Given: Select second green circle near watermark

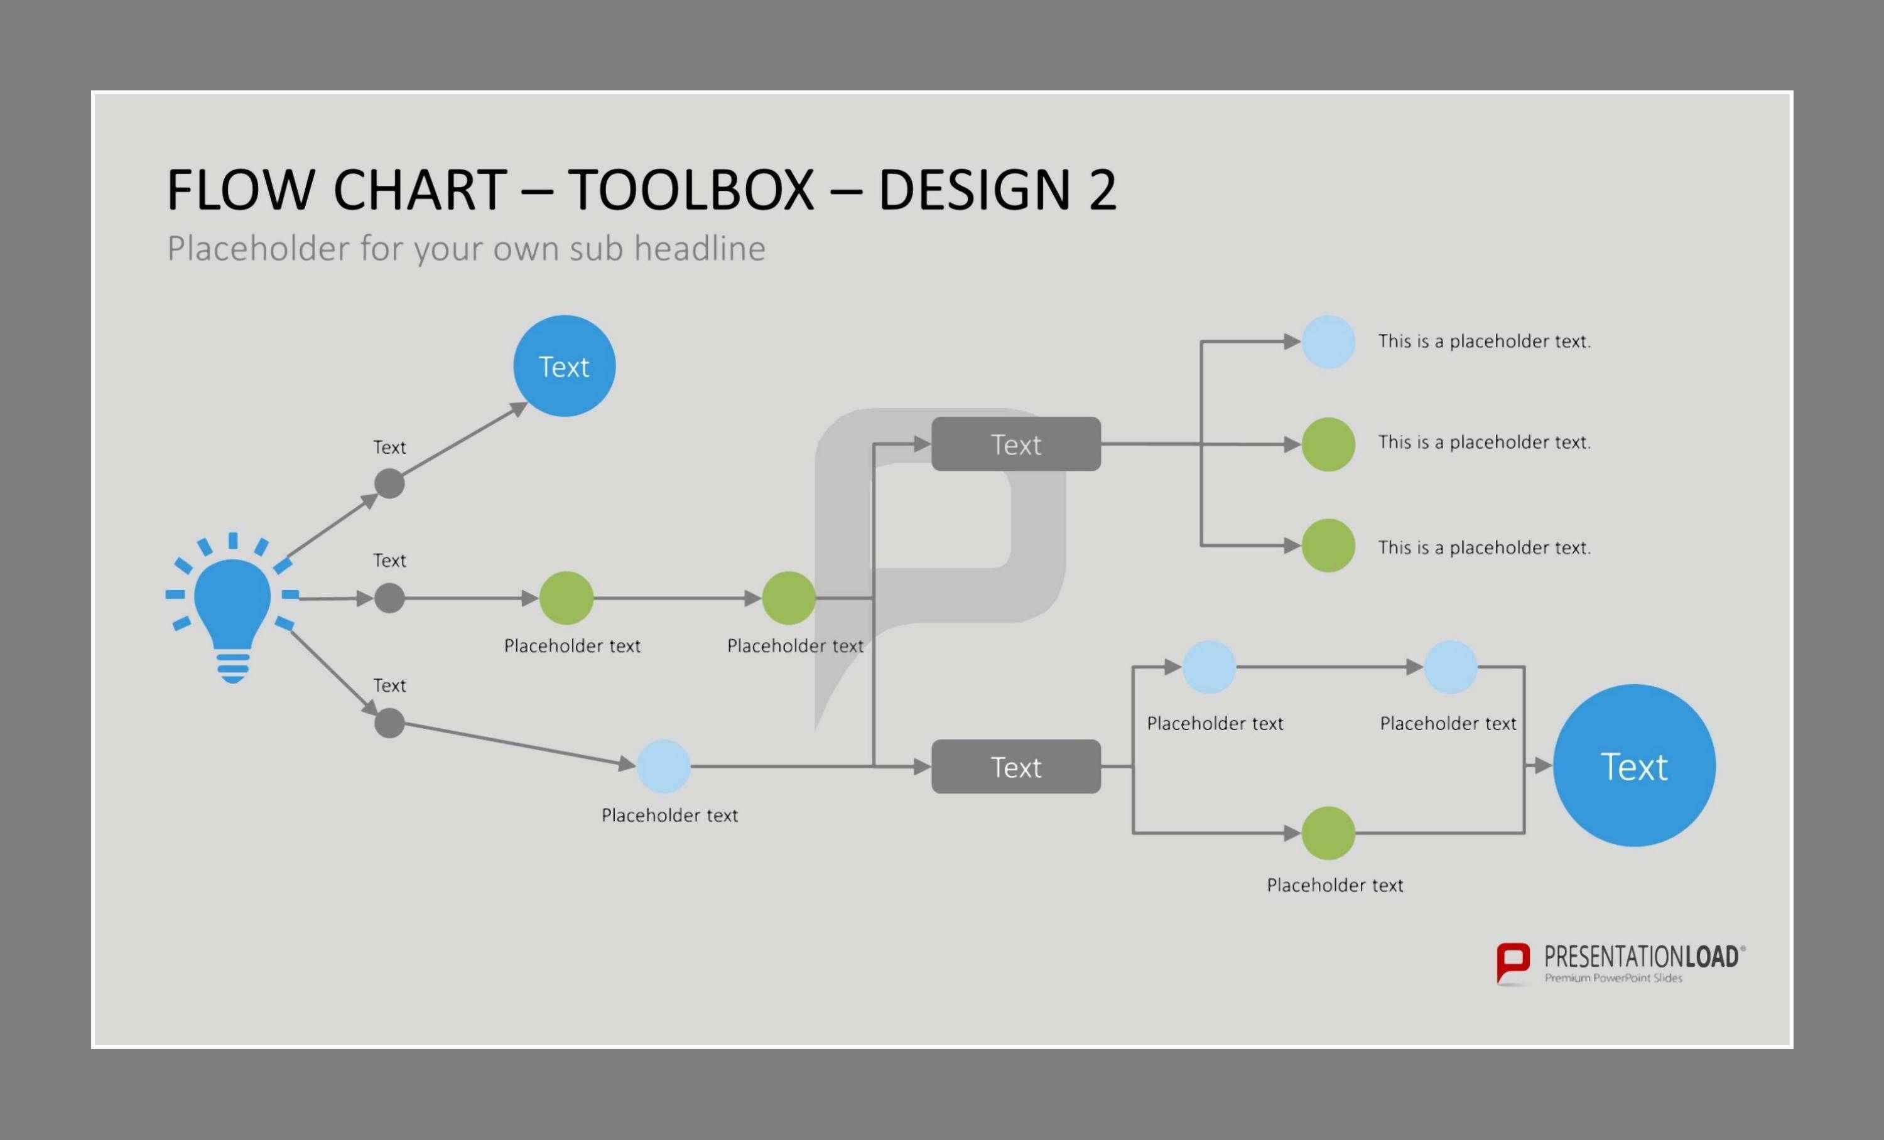Looking at the screenshot, I should tap(788, 598).
